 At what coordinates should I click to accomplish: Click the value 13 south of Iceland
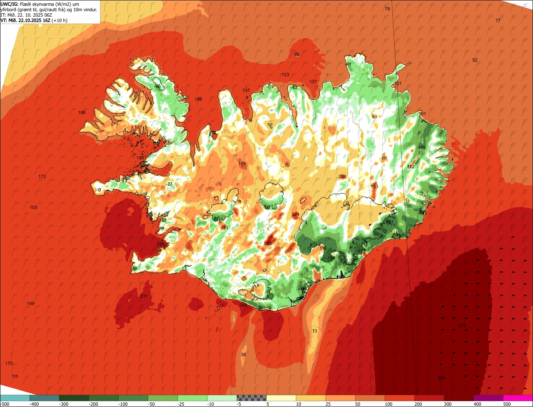coord(314,331)
